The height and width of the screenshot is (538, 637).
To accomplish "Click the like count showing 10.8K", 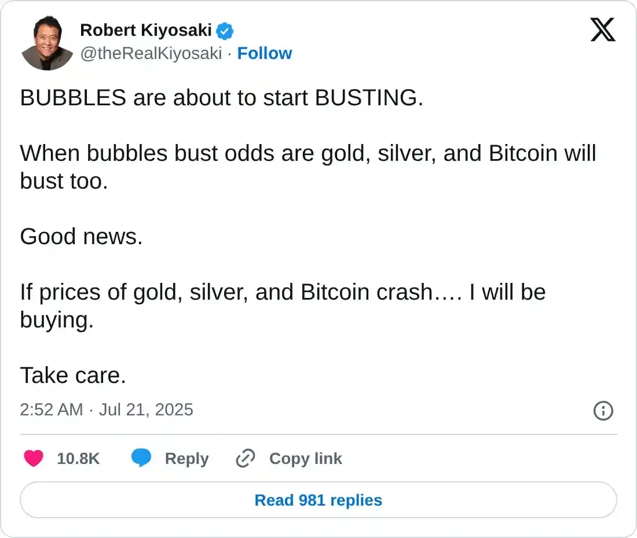I will pos(78,458).
